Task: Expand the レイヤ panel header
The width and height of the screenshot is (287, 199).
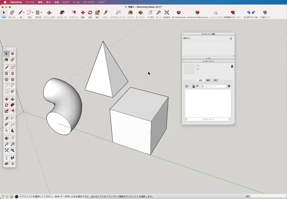Action: [x=208, y=58]
